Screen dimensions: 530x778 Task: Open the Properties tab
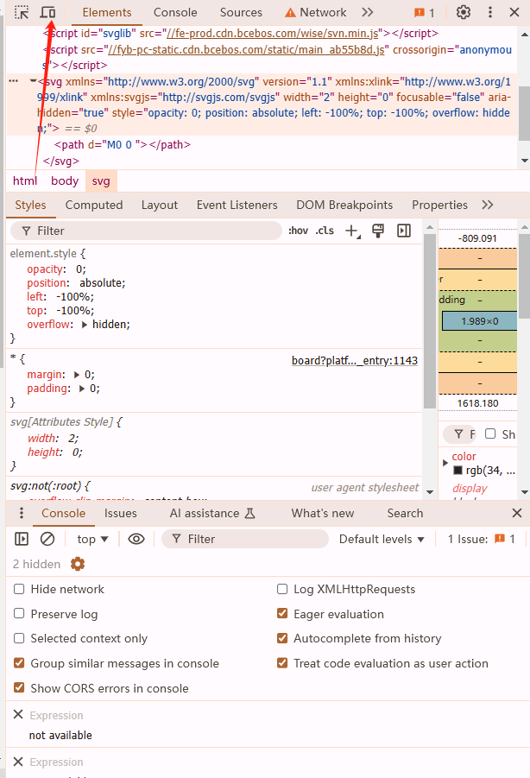click(x=439, y=205)
